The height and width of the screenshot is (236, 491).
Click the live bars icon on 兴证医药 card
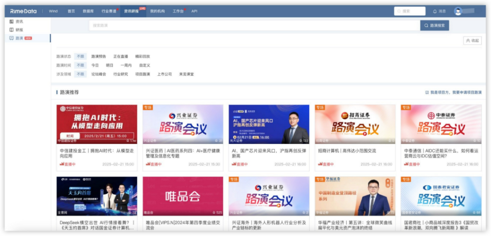(x=148, y=164)
